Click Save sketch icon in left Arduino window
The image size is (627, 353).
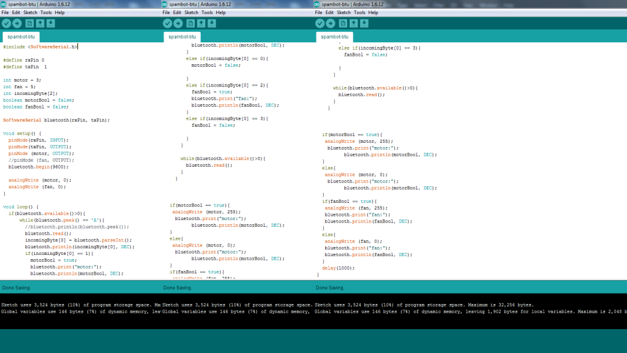click(x=51, y=23)
